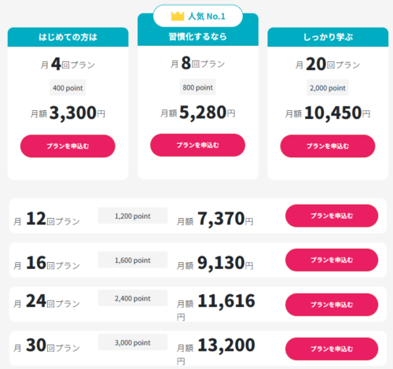Image resolution: width=393 pixels, height=369 pixels.
Task: Click the 月額 13,200 price text
Action: click(x=216, y=351)
